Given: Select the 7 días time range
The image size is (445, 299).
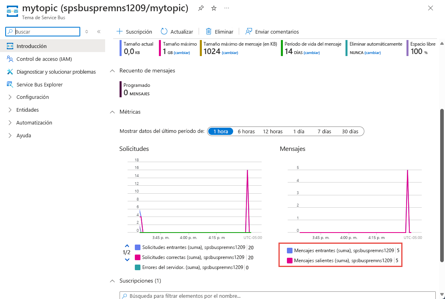Looking at the screenshot, I should coord(324,131).
